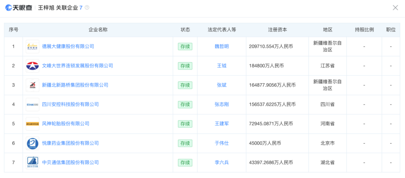Open legal representative 李六兵 profile
Screen dimensions: 405x178
coord(222,163)
